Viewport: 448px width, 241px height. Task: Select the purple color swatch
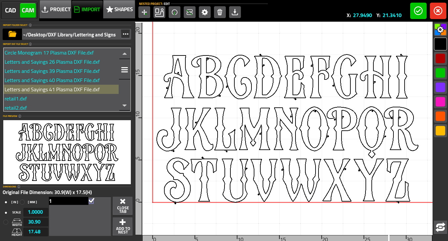(x=440, y=87)
